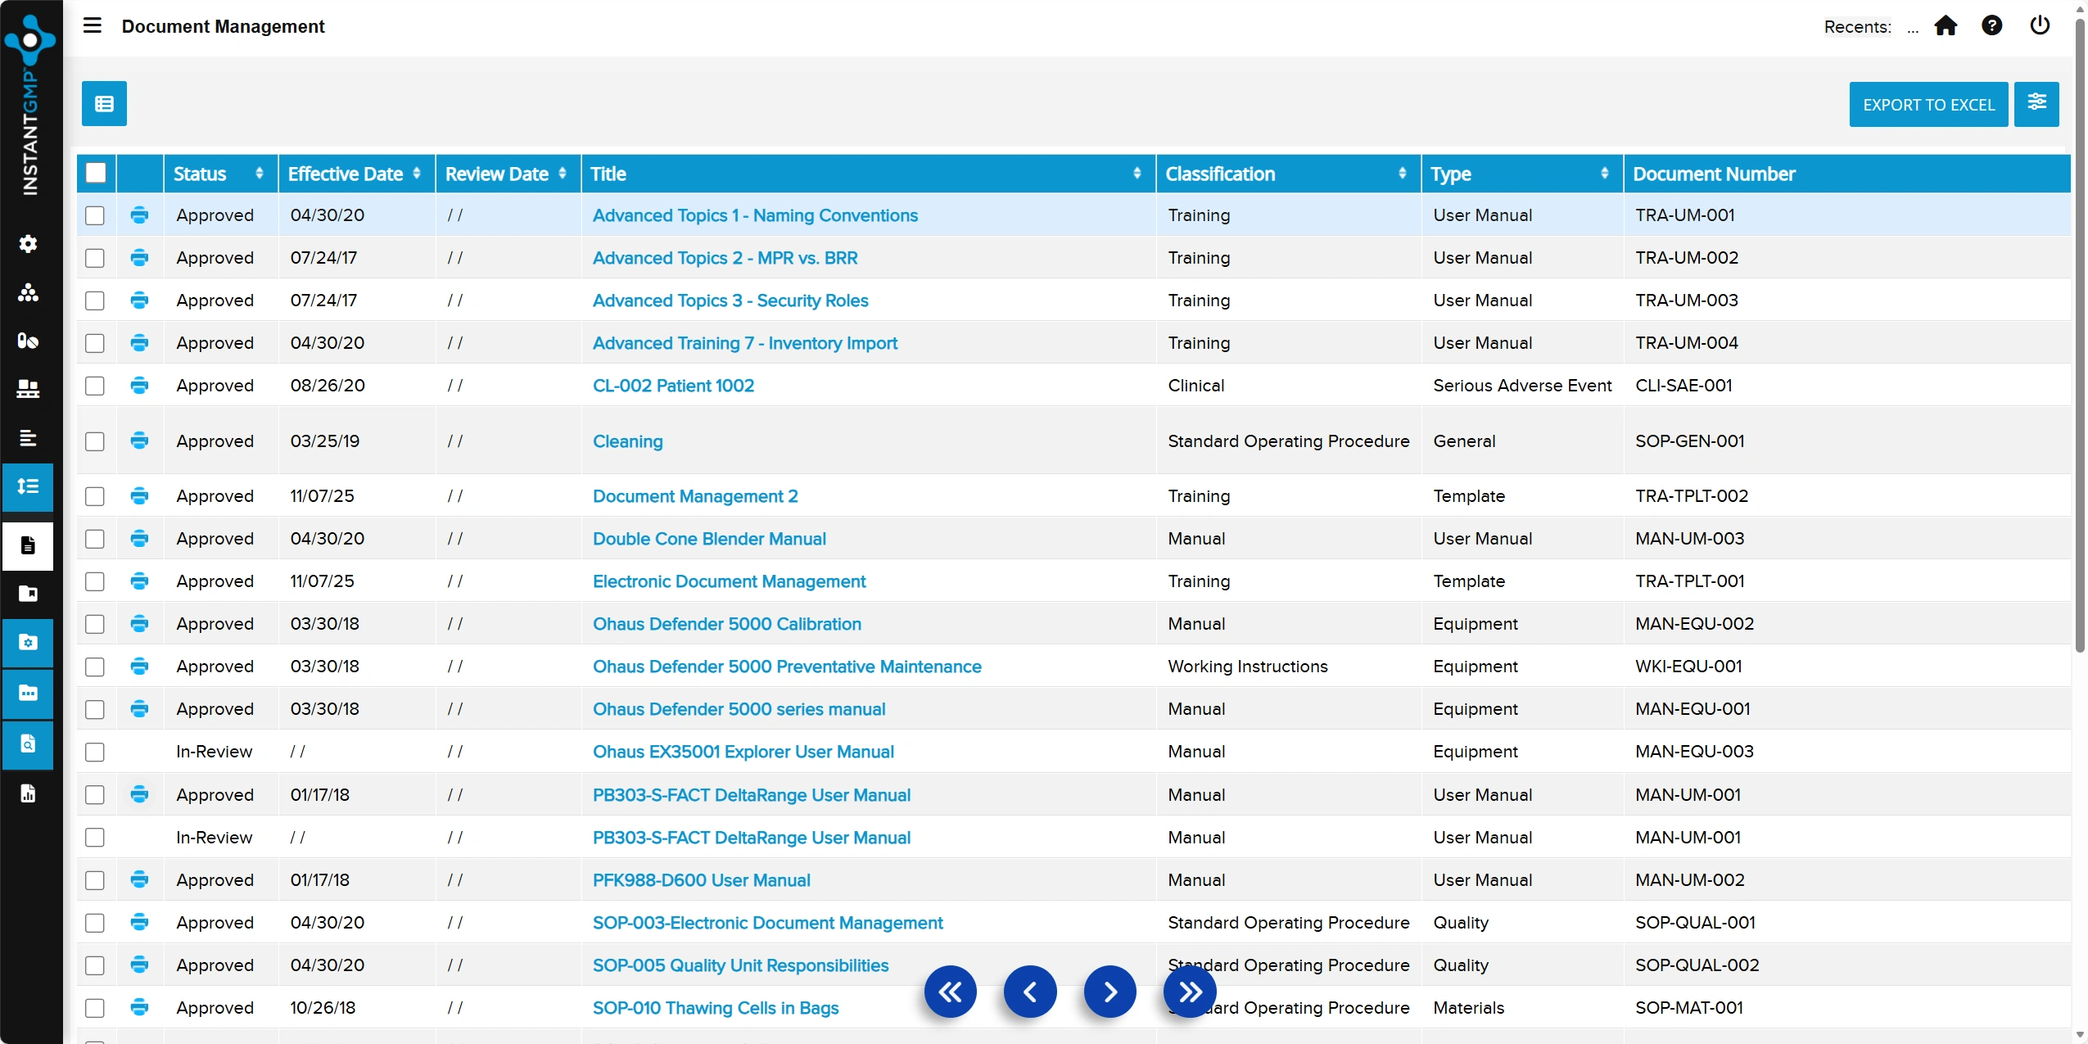
Task: Sort by Classification column
Action: (x=1402, y=174)
